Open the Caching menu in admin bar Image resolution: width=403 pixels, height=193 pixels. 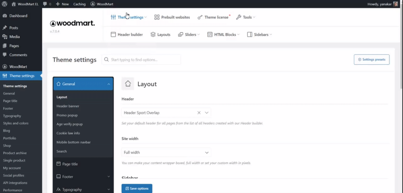pyautogui.click(x=79, y=4)
